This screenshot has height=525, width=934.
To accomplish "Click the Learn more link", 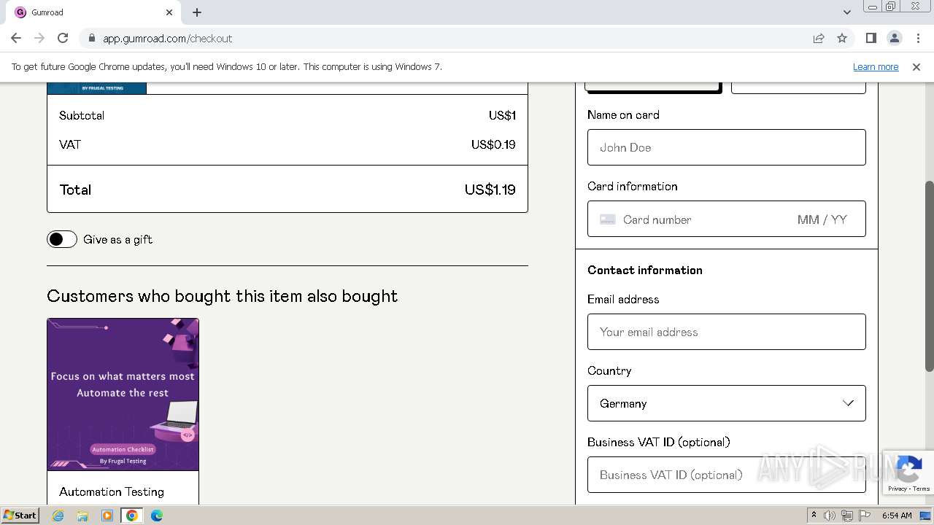I will [875, 66].
